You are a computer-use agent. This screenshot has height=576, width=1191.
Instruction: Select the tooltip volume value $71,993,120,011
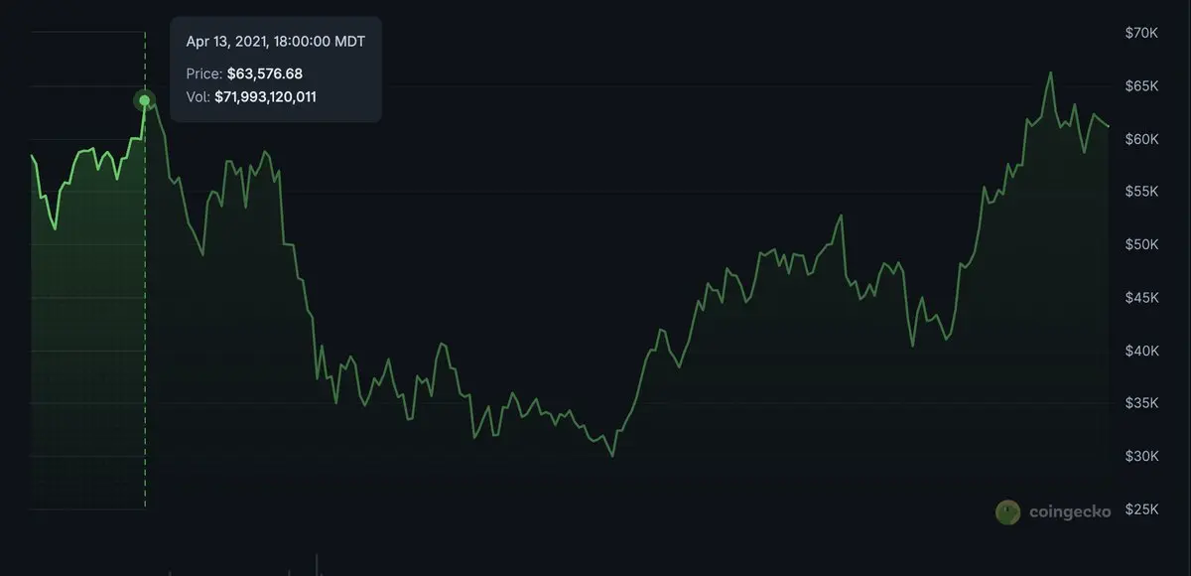pos(265,96)
